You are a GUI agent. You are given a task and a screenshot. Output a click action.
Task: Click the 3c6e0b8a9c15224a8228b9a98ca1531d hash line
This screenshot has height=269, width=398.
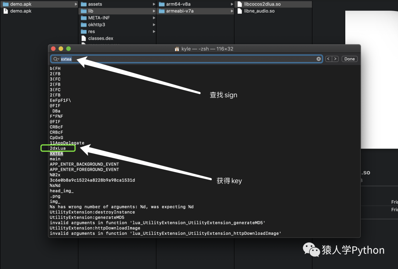[92, 180]
